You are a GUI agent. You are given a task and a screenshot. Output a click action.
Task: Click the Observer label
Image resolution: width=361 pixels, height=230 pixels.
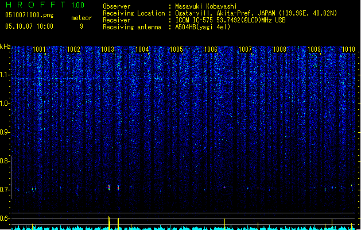pos(117,6)
